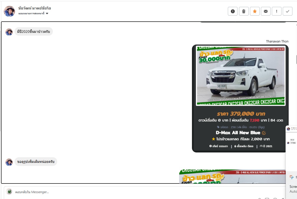Flag conversation with plain exclamation mark icon
297x199 pixels.
(277, 11)
